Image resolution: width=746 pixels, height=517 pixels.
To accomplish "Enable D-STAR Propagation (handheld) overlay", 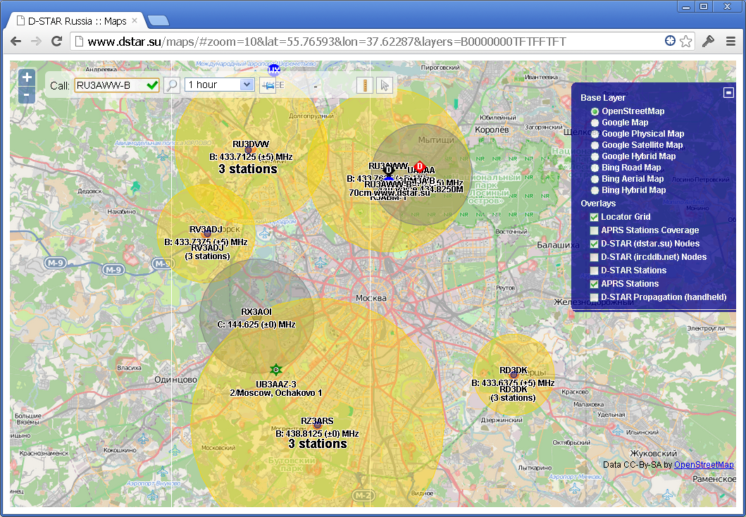I will [x=594, y=297].
